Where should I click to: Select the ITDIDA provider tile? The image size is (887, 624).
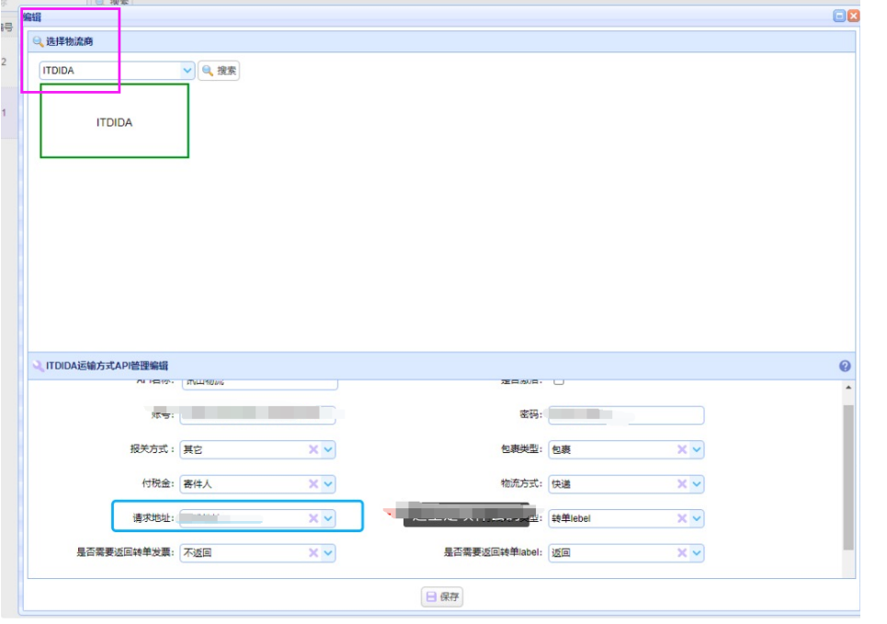114,121
